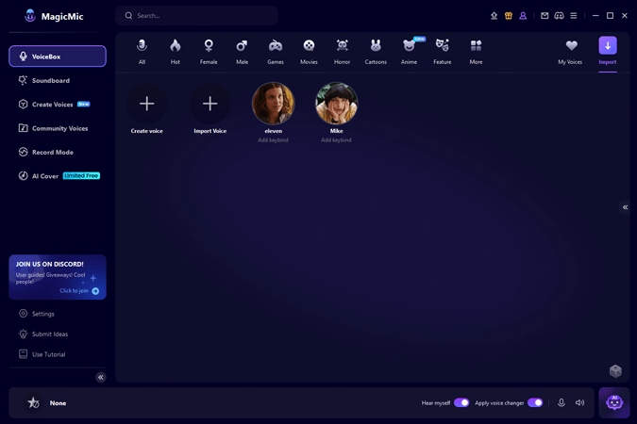Click the speaker volume icon
Image resolution: width=637 pixels, height=424 pixels.
coord(579,402)
